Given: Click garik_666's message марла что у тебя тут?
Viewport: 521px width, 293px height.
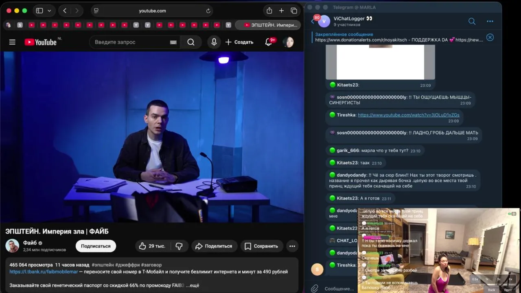Looking at the screenshot, I should pyautogui.click(x=375, y=151).
